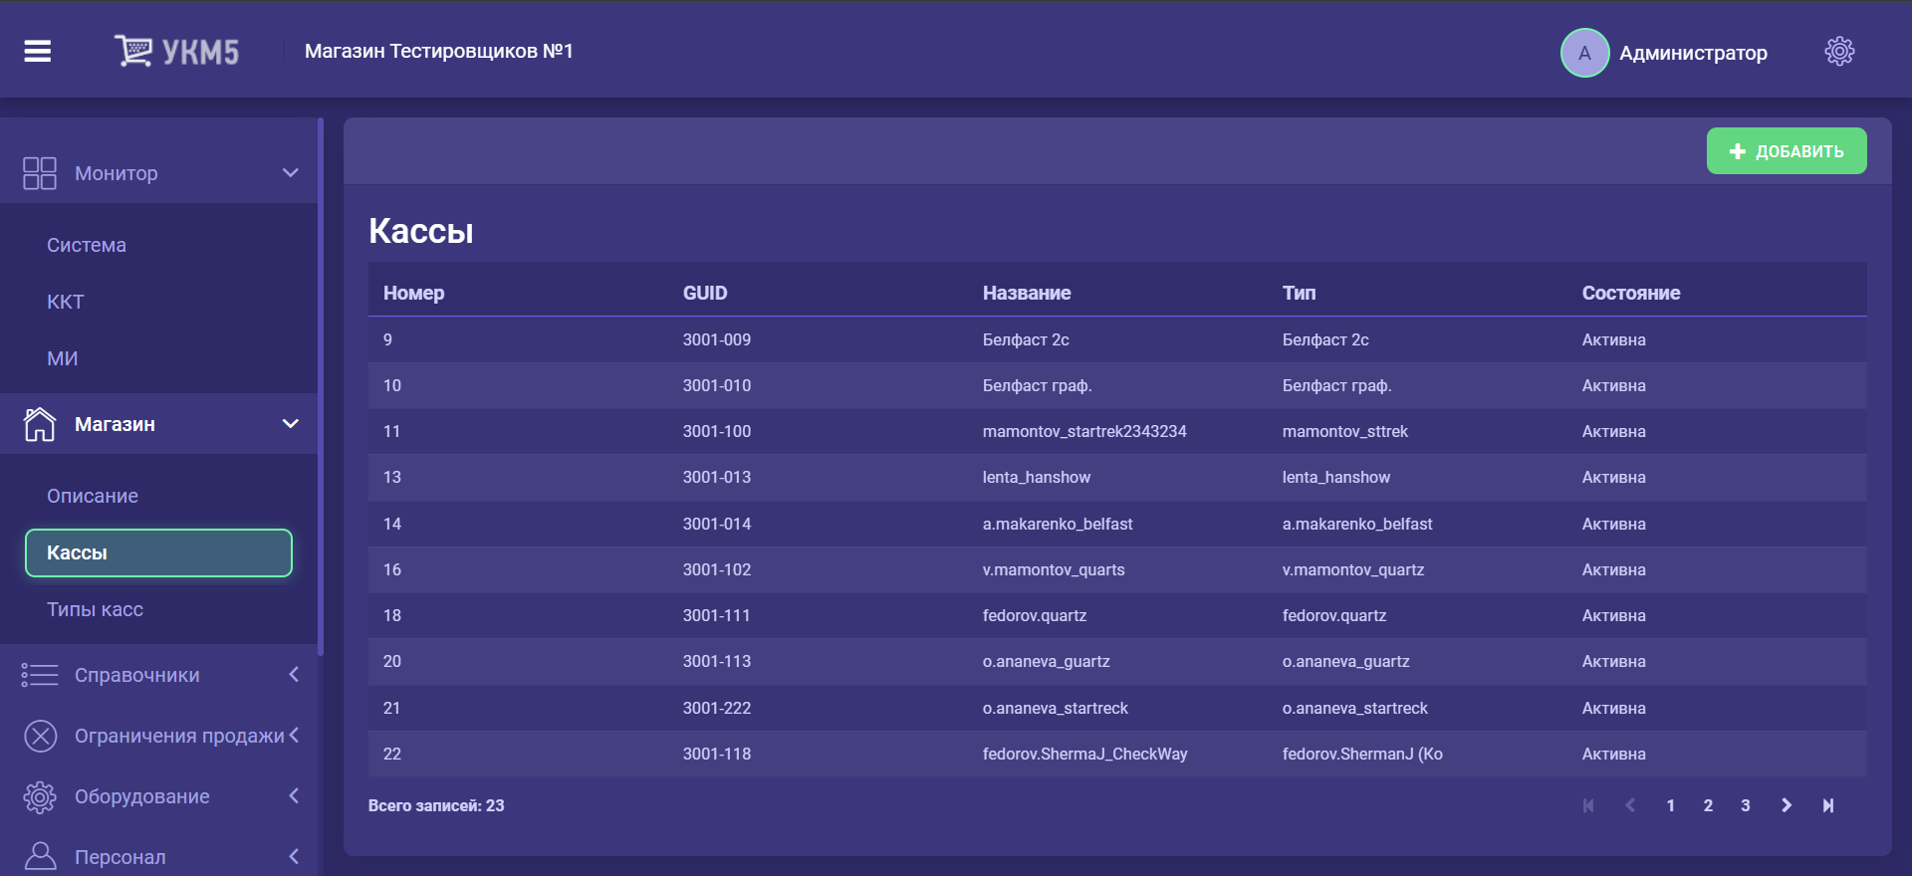Click the Магазин house icon
Image resolution: width=1912 pixels, height=876 pixels.
coord(40,424)
